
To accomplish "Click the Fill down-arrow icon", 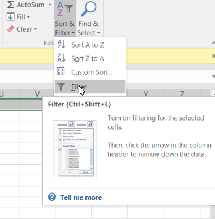I will 11,17.
